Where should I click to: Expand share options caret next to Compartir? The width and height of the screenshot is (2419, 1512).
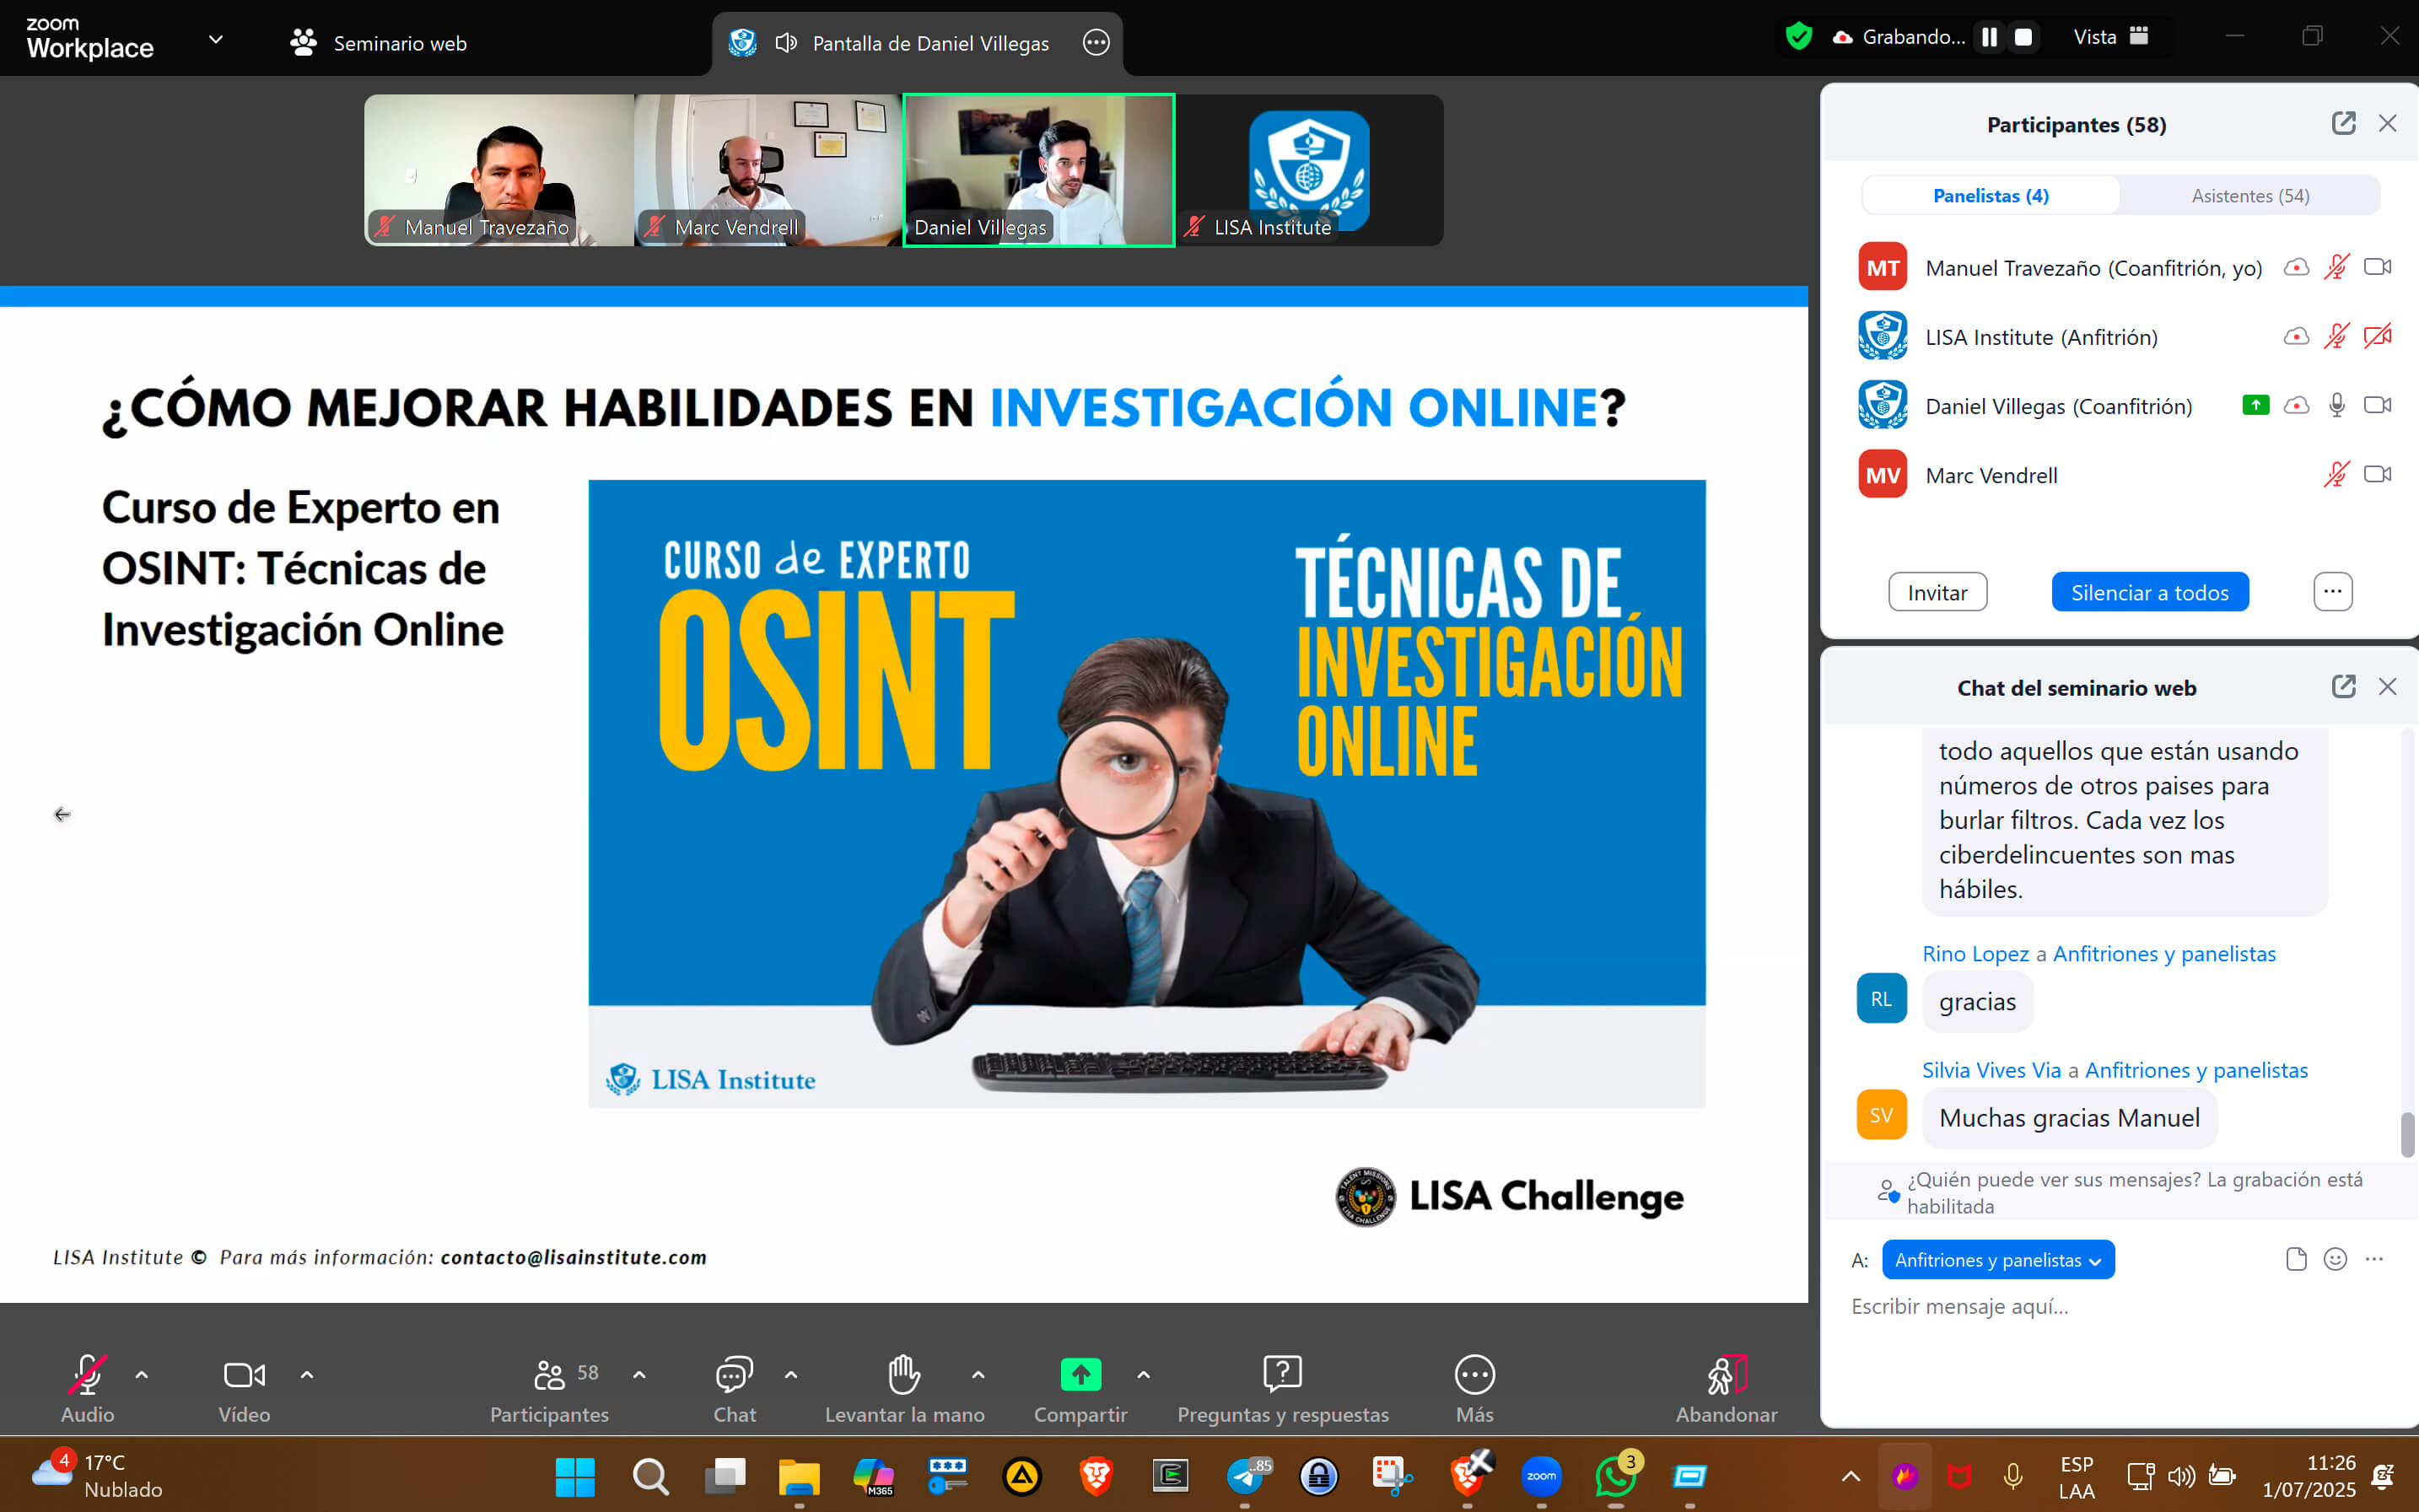(x=1143, y=1375)
